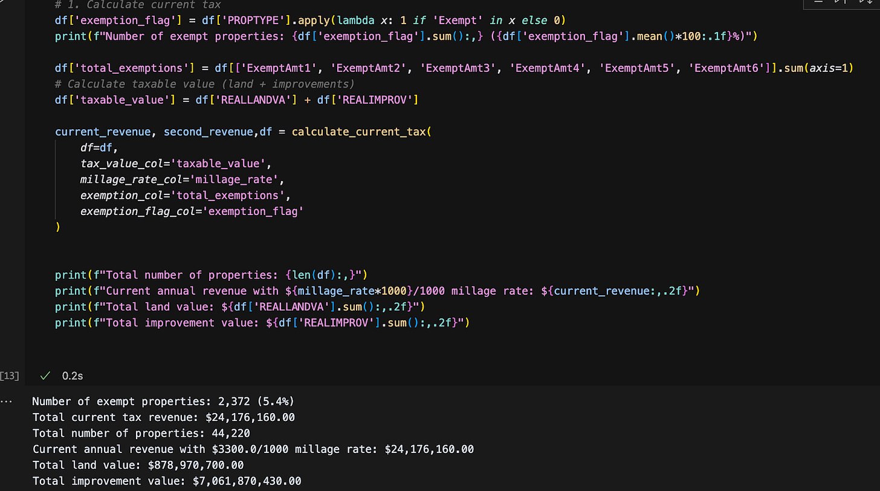Click the comment '# 1. Calculate current tax'
Image resolution: width=880 pixels, height=491 pixels.
point(138,4)
